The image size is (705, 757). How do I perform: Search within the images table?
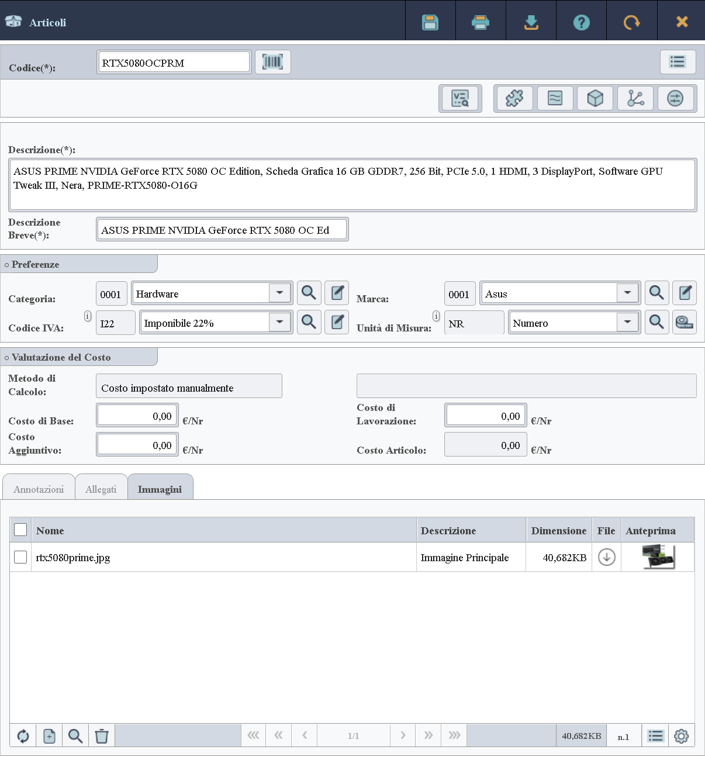pos(75,736)
